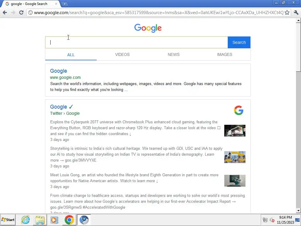Viewport: 301px width, 226px height.
Task: Click the site info globe icon in address bar
Action: click(x=30, y=12)
